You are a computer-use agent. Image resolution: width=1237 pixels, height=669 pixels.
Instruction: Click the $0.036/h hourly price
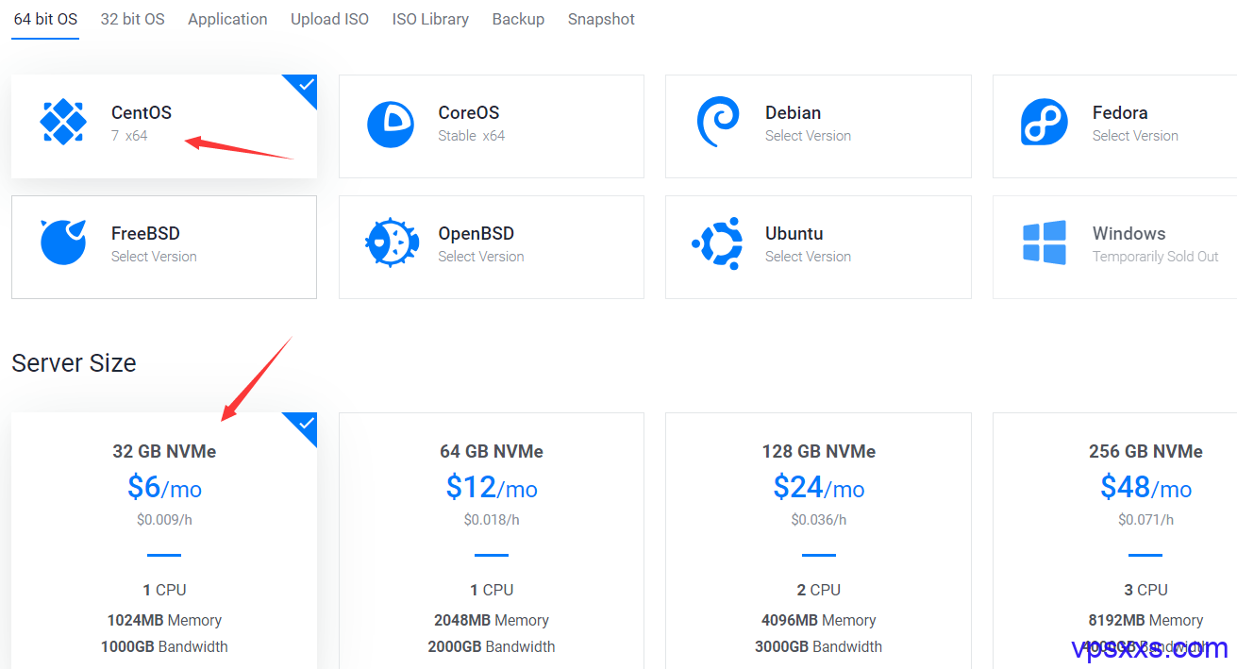pyautogui.click(x=818, y=520)
